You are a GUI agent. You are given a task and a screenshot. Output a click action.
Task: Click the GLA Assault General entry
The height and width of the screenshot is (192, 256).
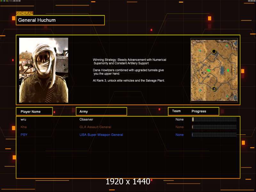point(95,127)
